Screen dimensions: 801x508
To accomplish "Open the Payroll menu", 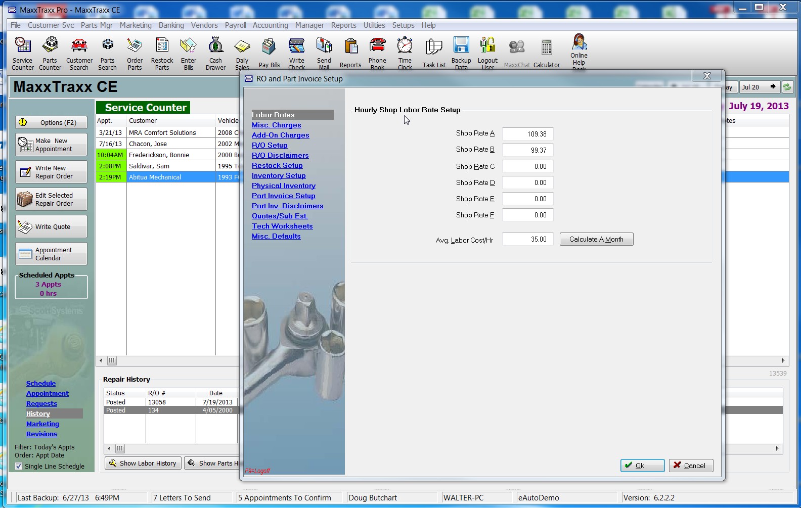I will [235, 25].
